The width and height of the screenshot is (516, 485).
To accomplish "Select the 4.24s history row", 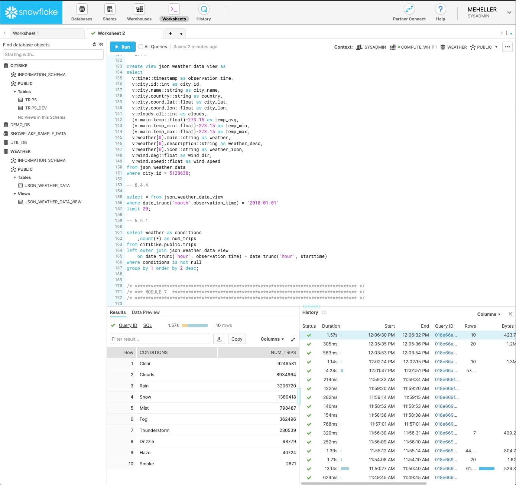I will 408,371.
